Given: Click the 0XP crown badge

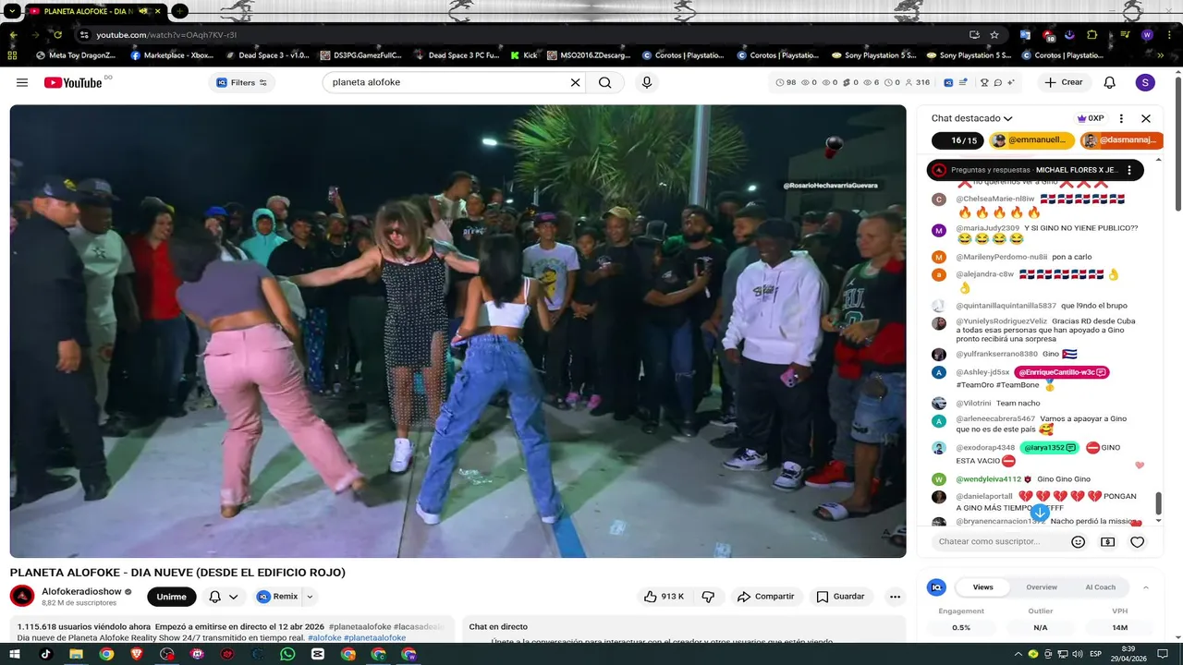Looking at the screenshot, I should [x=1091, y=118].
